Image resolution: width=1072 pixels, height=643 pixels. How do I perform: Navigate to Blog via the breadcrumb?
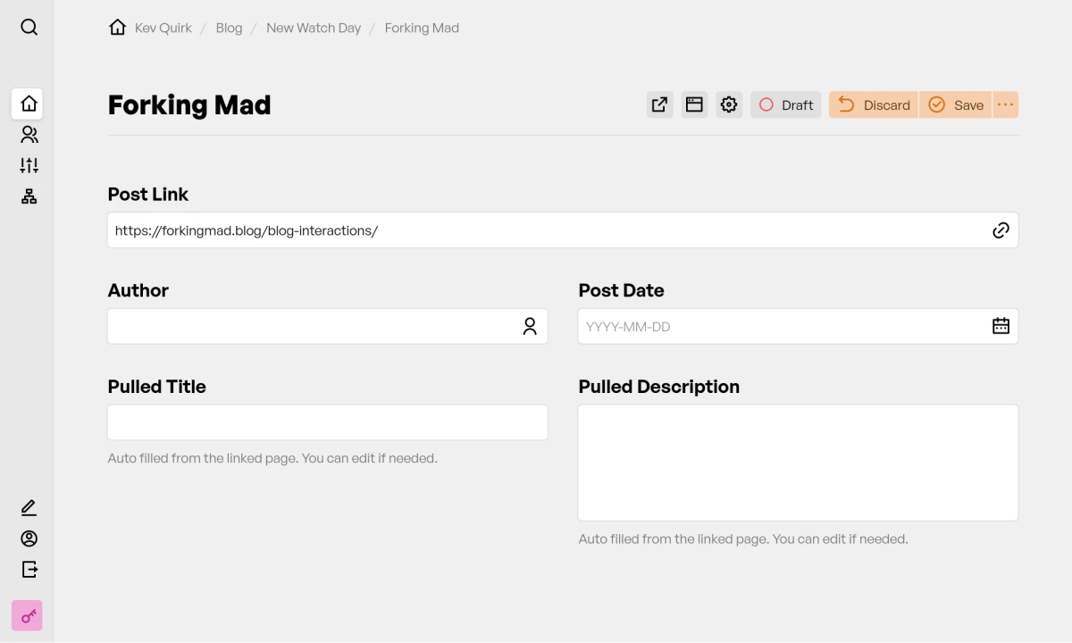(x=229, y=28)
